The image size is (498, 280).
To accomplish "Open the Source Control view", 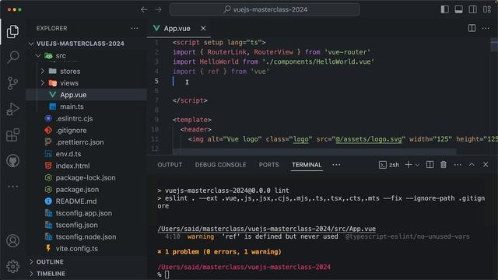I will tap(12, 83).
